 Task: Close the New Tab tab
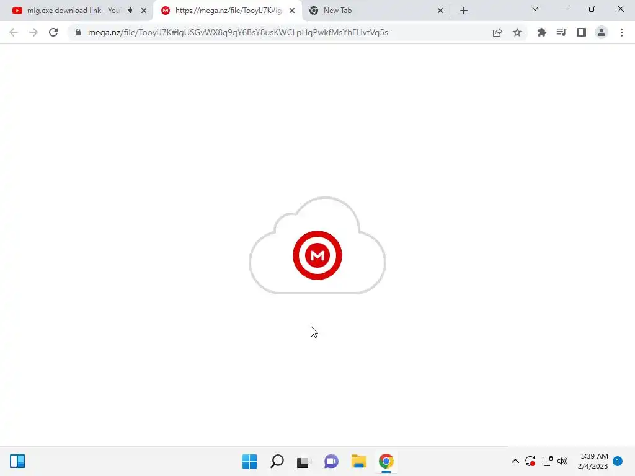point(440,11)
